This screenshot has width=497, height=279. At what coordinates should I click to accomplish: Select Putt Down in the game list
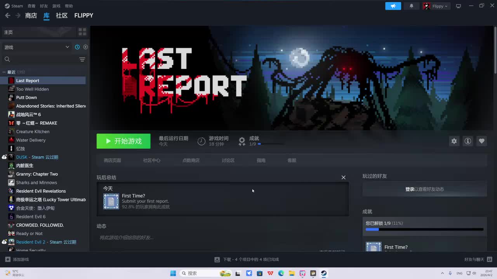point(26,98)
